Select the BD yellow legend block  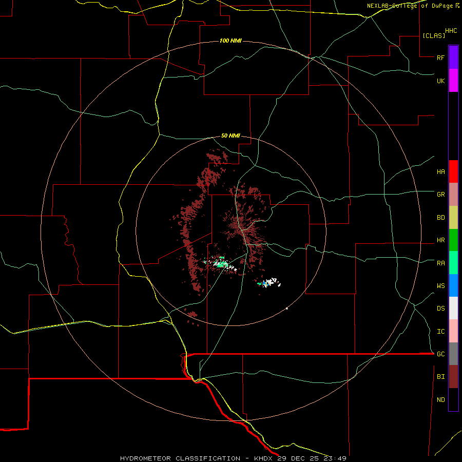453,218
